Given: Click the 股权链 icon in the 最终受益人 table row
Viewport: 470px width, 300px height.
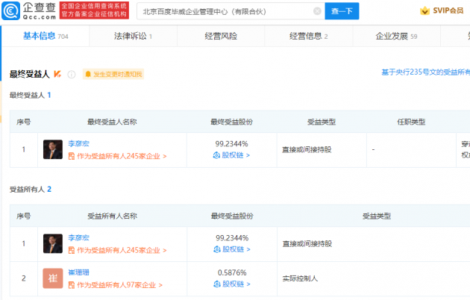Looking at the screenshot, I should 216,155.
